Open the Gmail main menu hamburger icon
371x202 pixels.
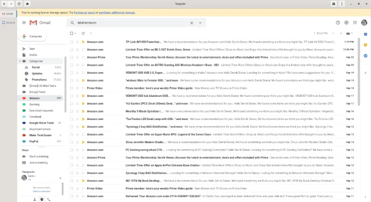pos(24,23)
